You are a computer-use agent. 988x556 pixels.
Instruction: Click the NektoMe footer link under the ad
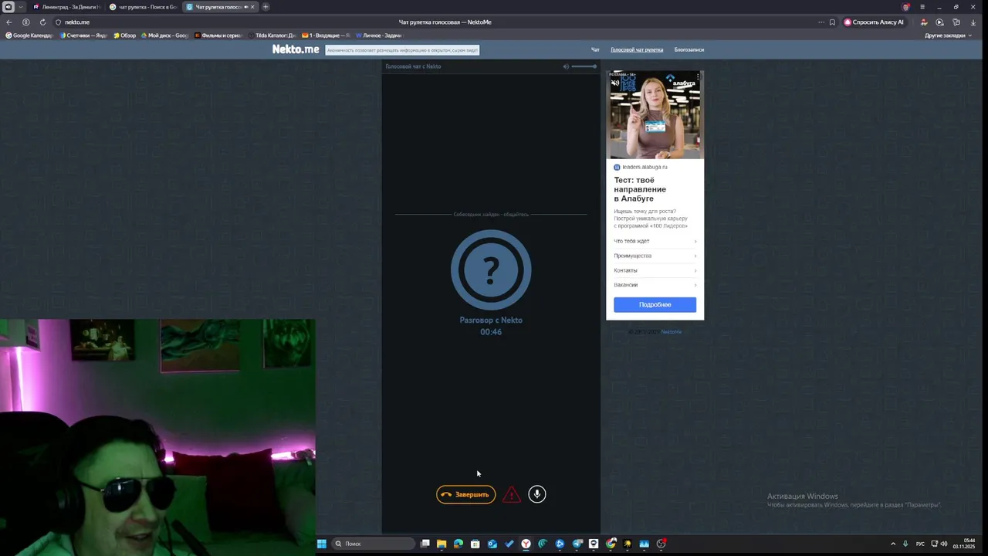click(x=671, y=332)
